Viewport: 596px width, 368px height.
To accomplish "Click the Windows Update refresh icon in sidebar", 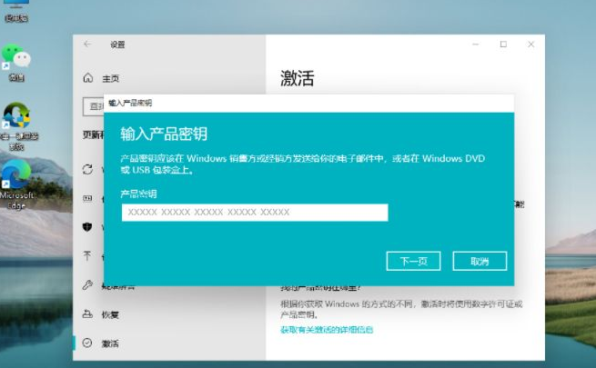I will click(88, 169).
